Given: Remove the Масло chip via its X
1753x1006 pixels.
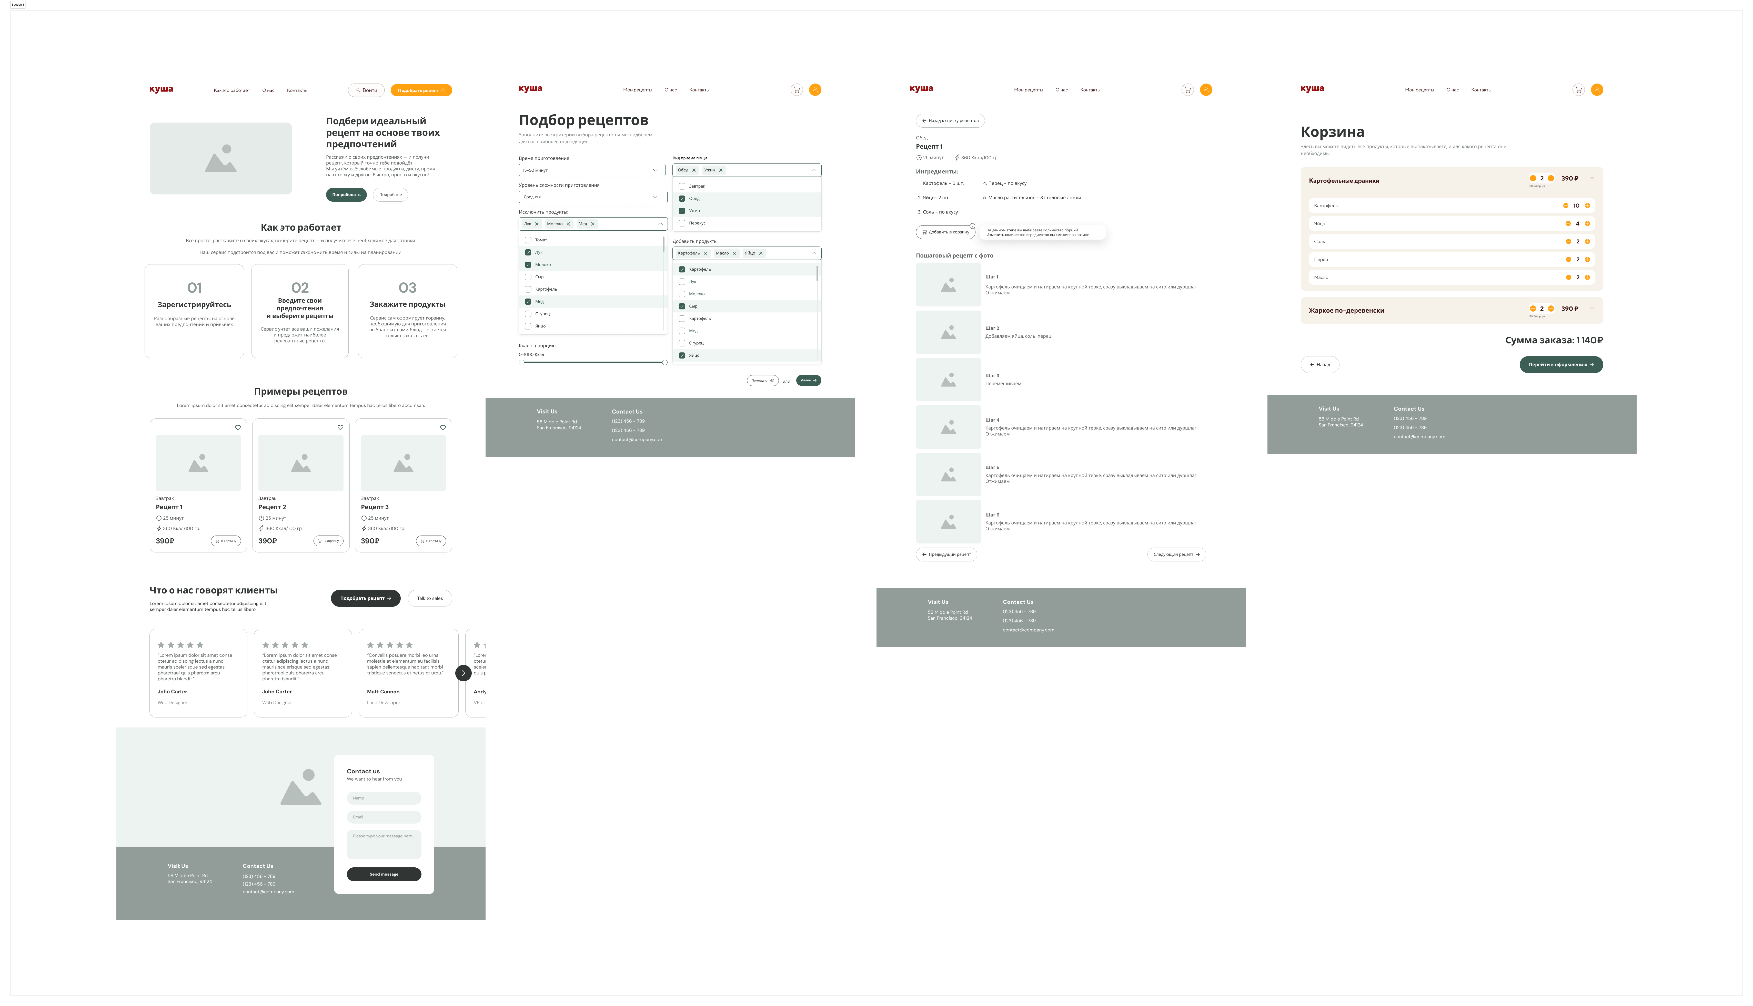Looking at the screenshot, I should pos(734,254).
